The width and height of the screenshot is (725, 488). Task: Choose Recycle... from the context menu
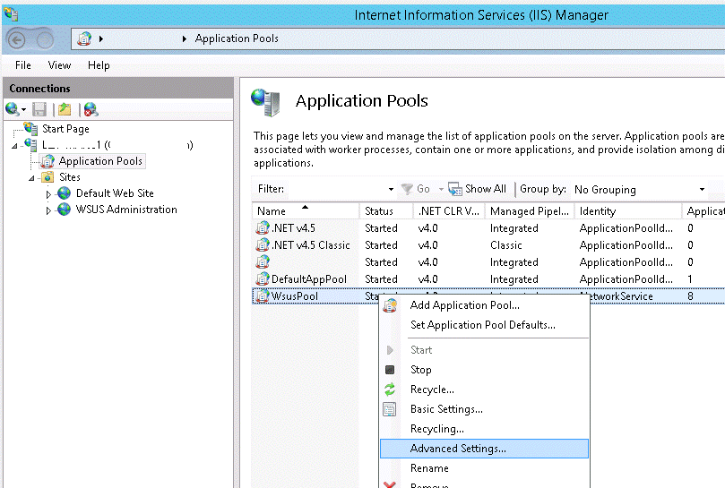[484, 390]
